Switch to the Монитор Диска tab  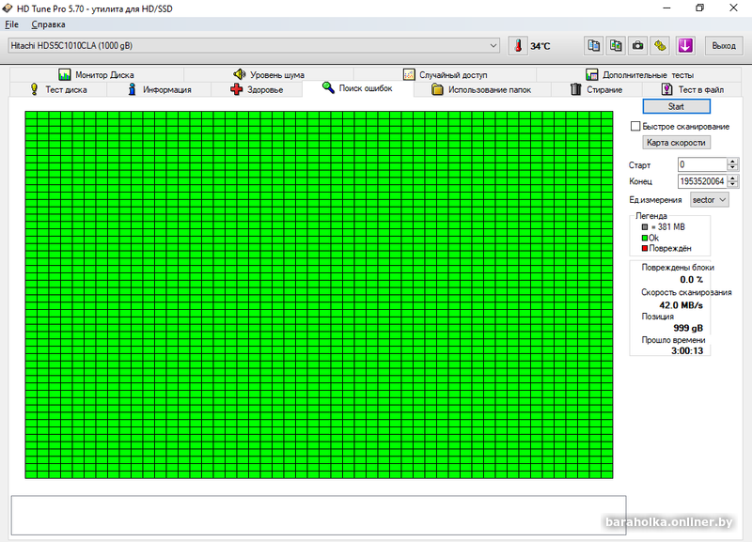click(97, 74)
